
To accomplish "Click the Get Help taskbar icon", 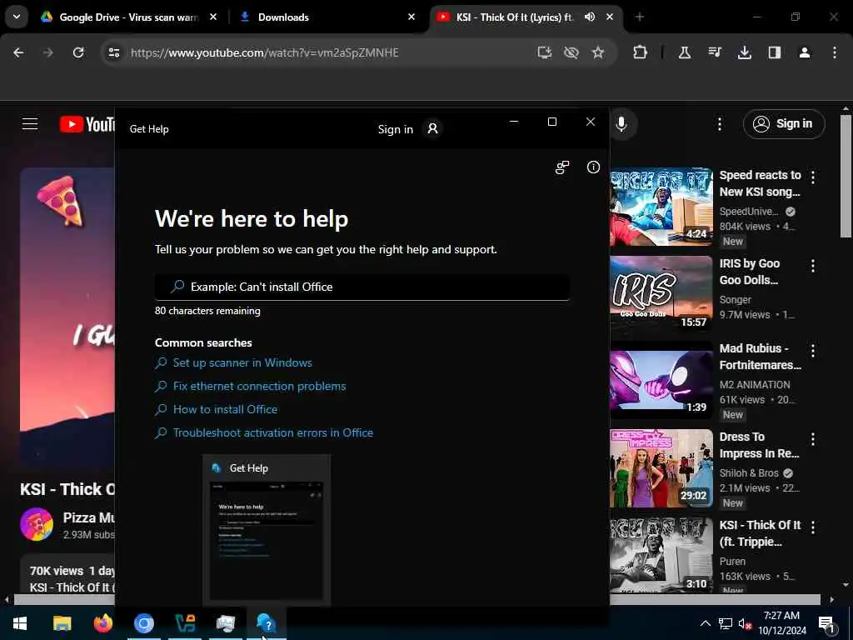I will click(266, 623).
